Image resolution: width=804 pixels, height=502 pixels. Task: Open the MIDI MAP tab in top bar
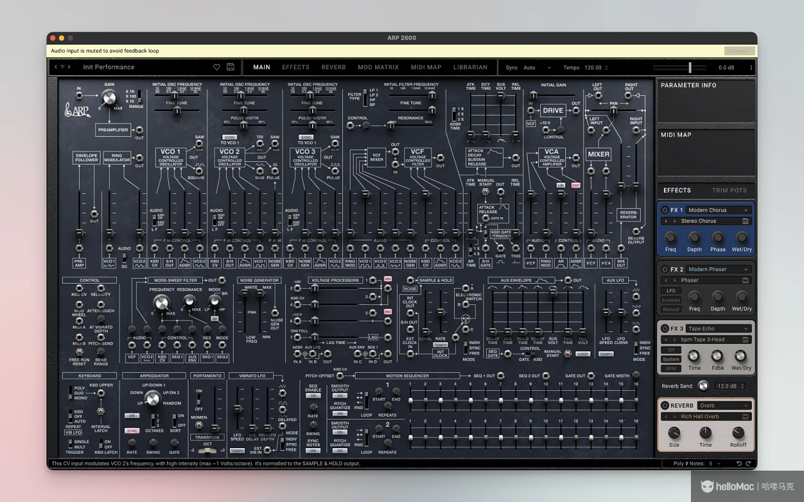(x=426, y=67)
